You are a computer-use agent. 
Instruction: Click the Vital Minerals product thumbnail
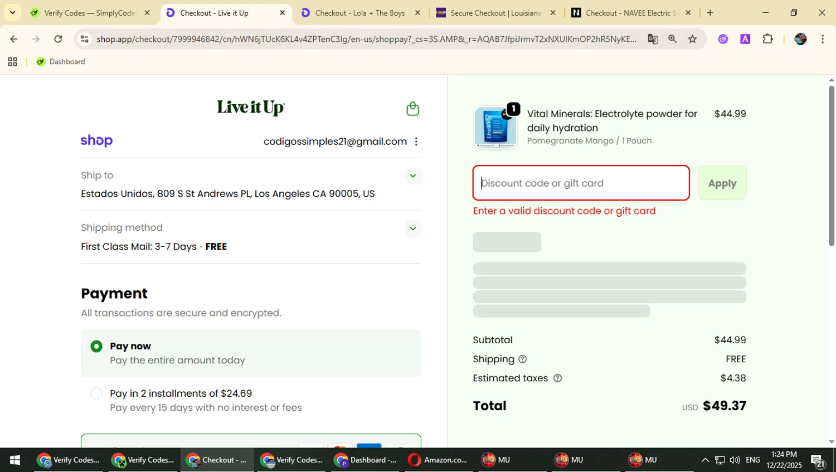click(495, 128)
